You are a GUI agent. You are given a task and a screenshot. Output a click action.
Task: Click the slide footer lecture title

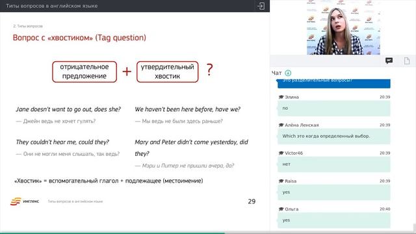tap(75, 201)
